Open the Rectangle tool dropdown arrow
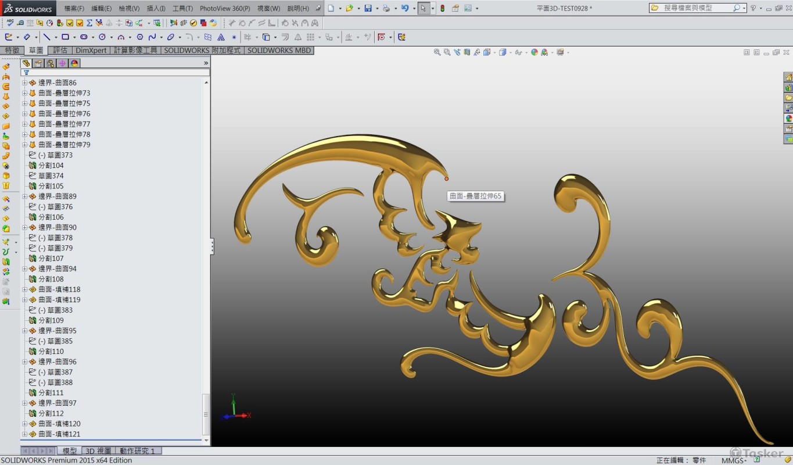793x465 pixels. 74,37
